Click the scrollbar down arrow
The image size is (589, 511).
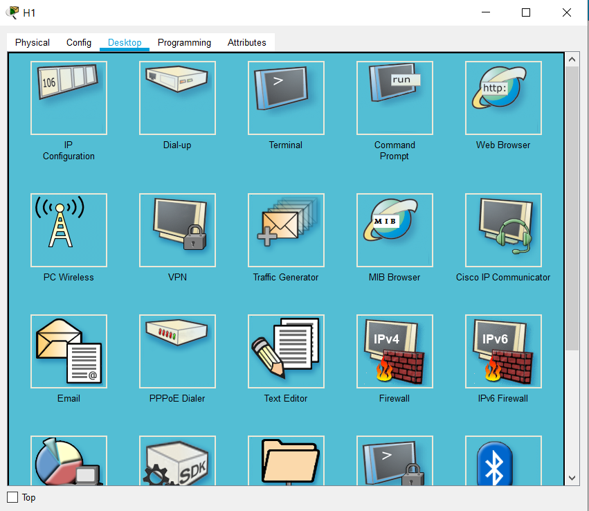tap(572, 477)
